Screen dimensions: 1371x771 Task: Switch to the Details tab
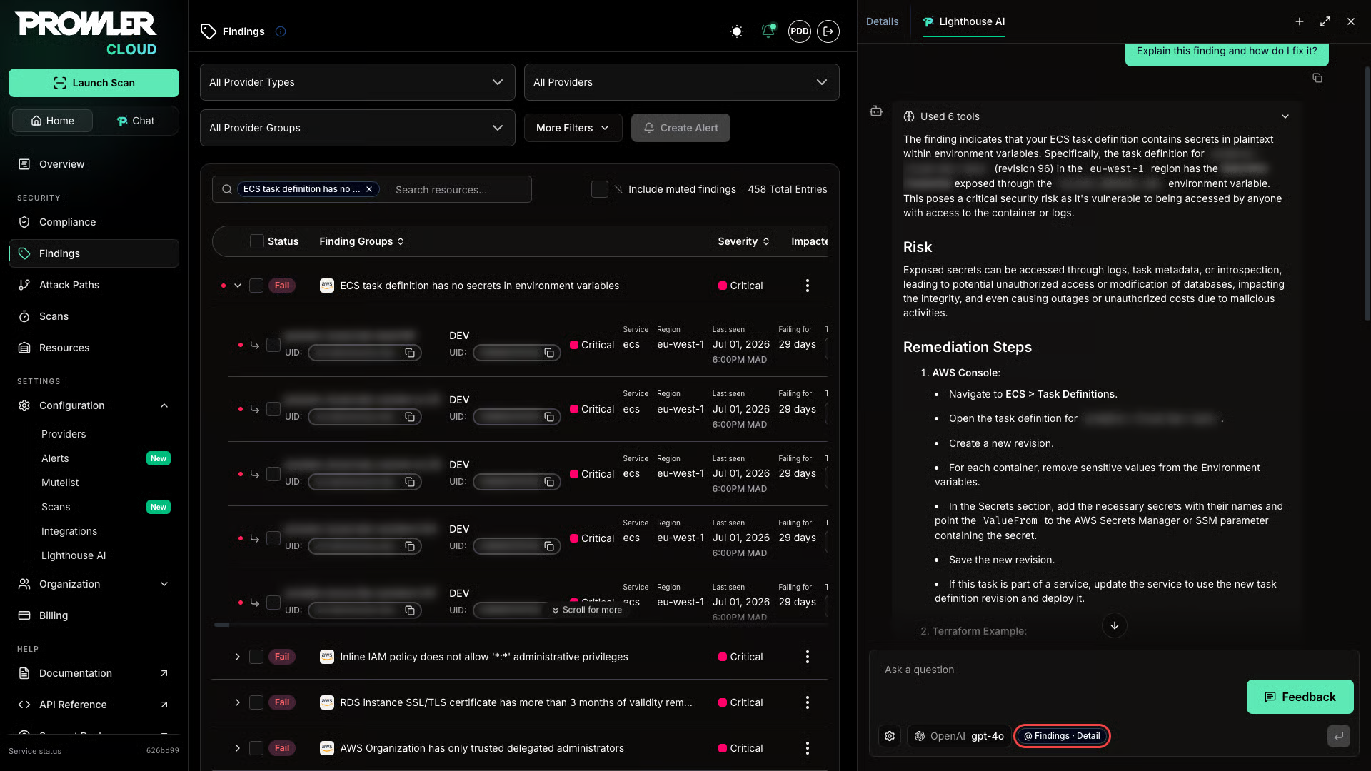[x=882, y=21]
